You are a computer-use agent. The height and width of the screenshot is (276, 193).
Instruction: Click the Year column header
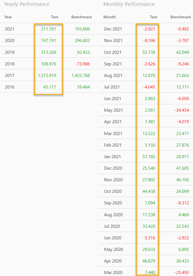[8, 17]
